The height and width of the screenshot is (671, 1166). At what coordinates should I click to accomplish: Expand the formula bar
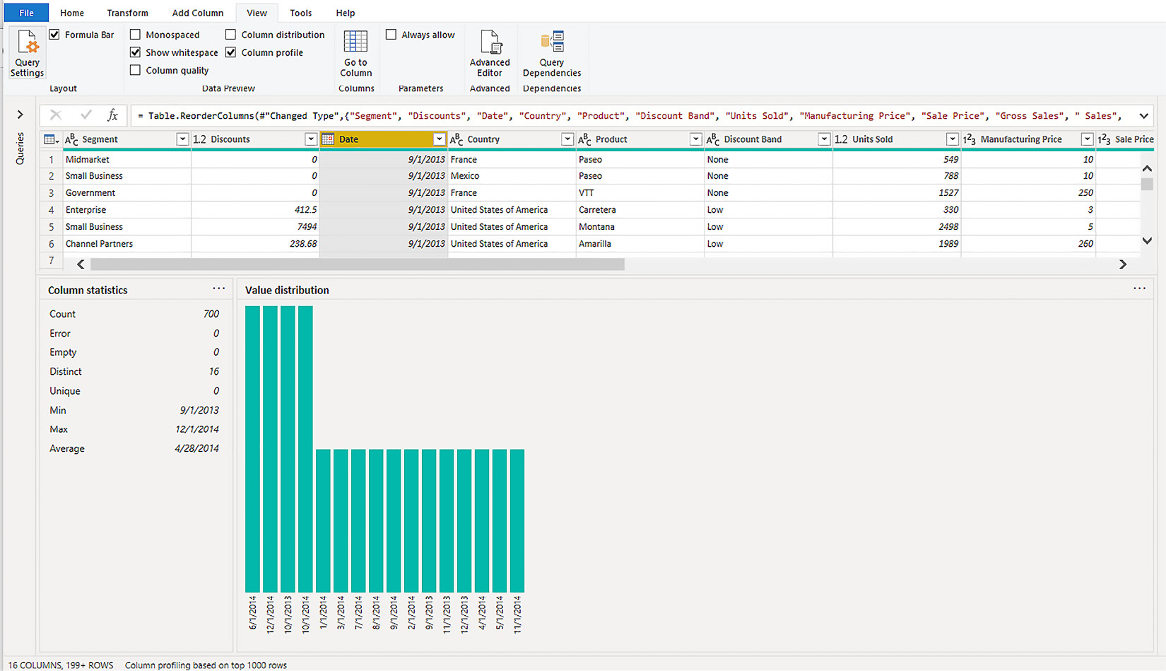pyautogui.click(x=1143, y=115)
